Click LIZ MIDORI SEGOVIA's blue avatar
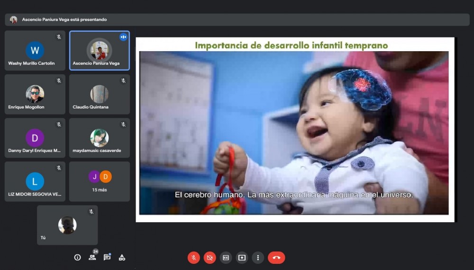Screen dimensions: 474x270 [x=35, y=181]
